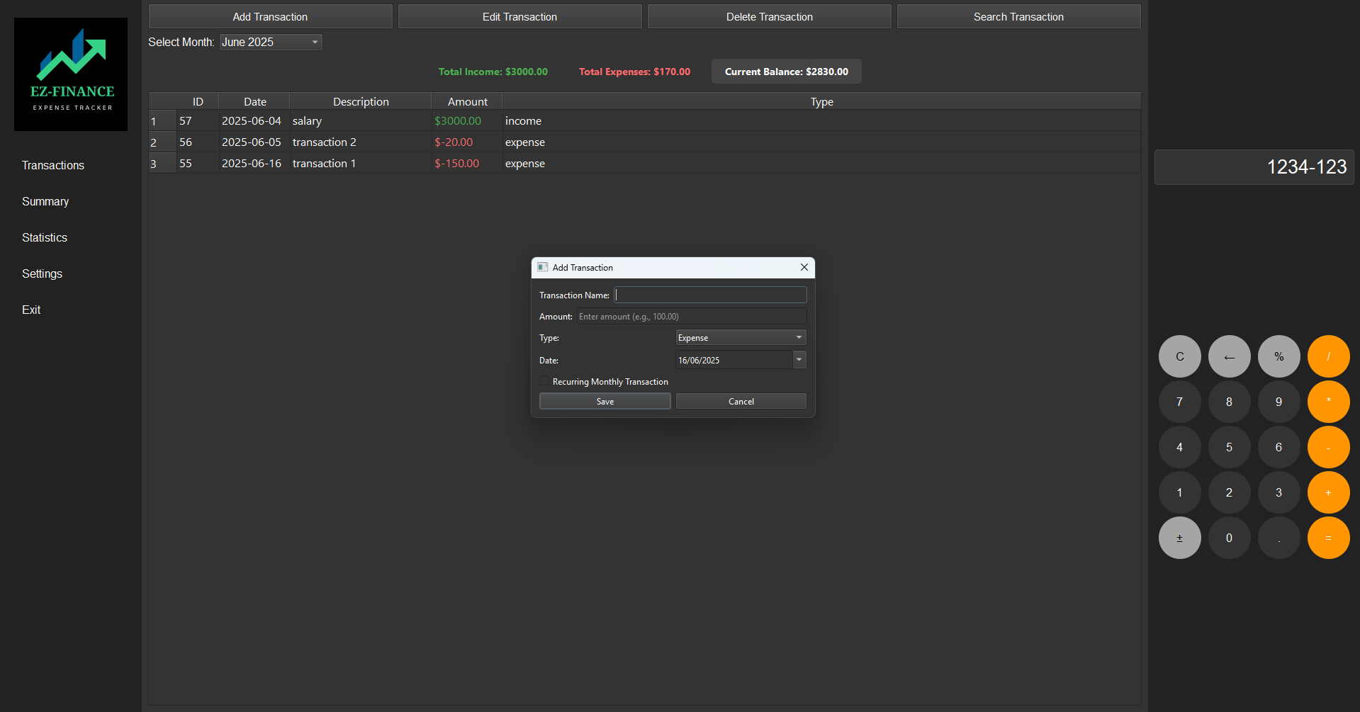Click the Transaction Name input field

[710, 295]
